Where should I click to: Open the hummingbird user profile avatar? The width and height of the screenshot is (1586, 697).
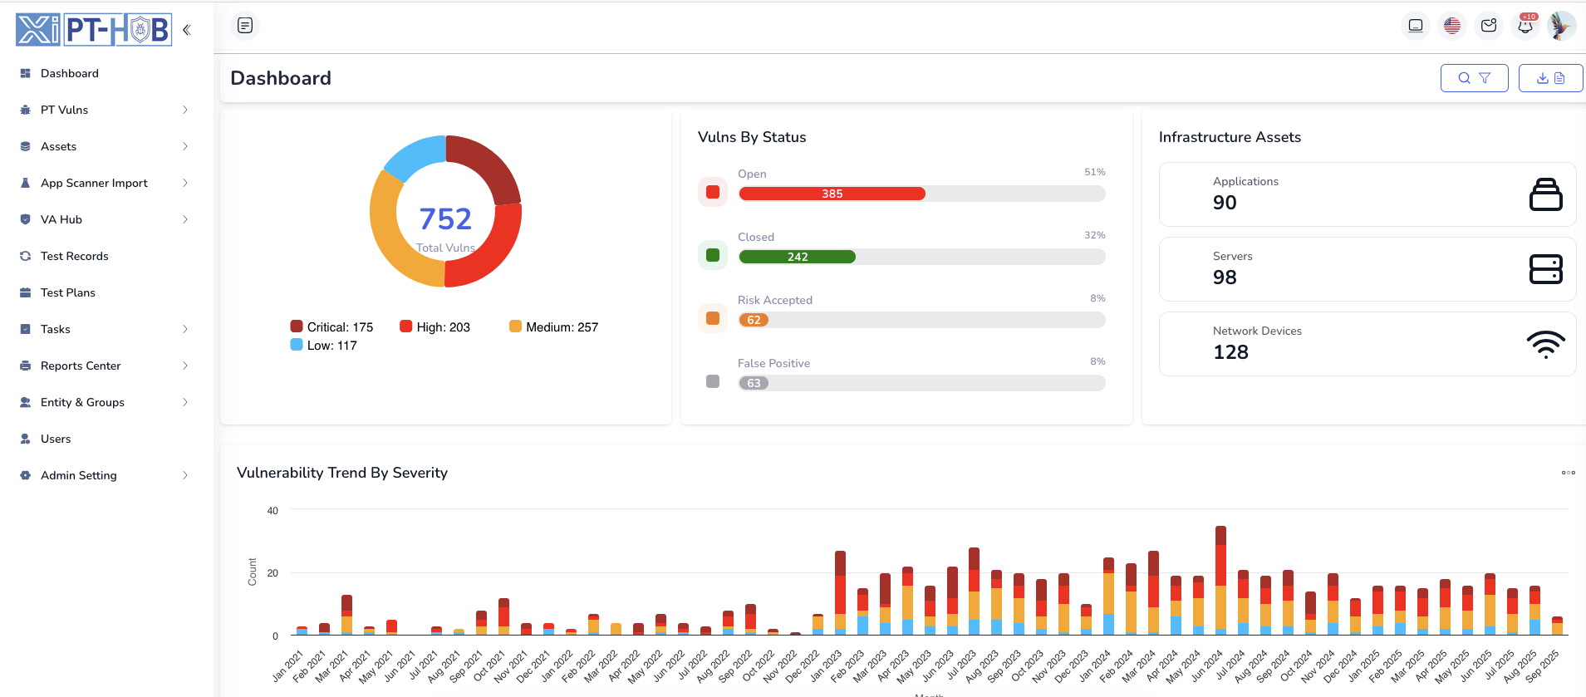tap(1562, 26)
